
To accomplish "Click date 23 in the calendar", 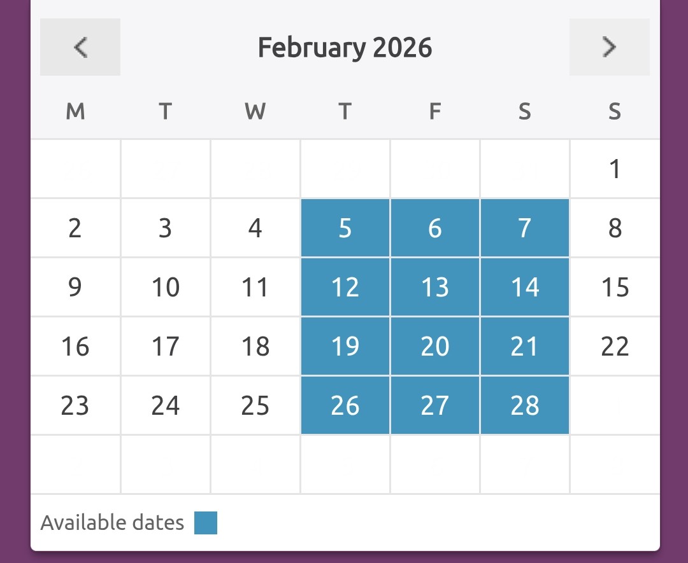I will click(x=75, y=406).
